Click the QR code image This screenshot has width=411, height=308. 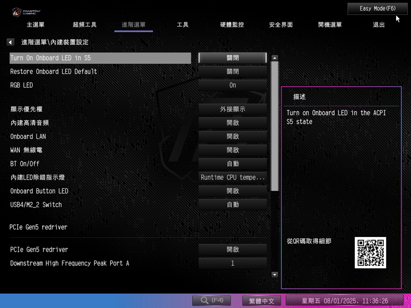370,253
